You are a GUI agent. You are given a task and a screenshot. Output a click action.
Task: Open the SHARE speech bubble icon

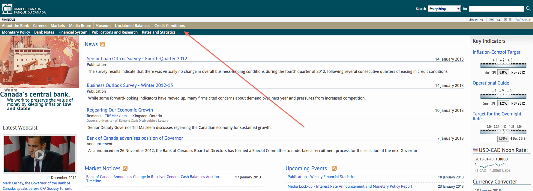click(518, 20)
